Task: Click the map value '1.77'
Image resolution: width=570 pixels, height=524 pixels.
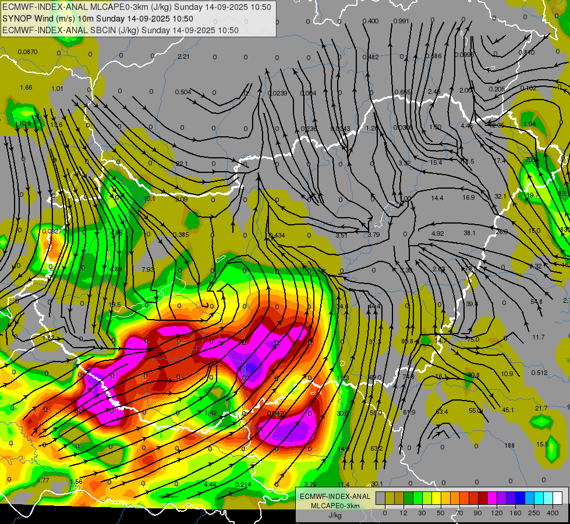Action: coord(43,480)
